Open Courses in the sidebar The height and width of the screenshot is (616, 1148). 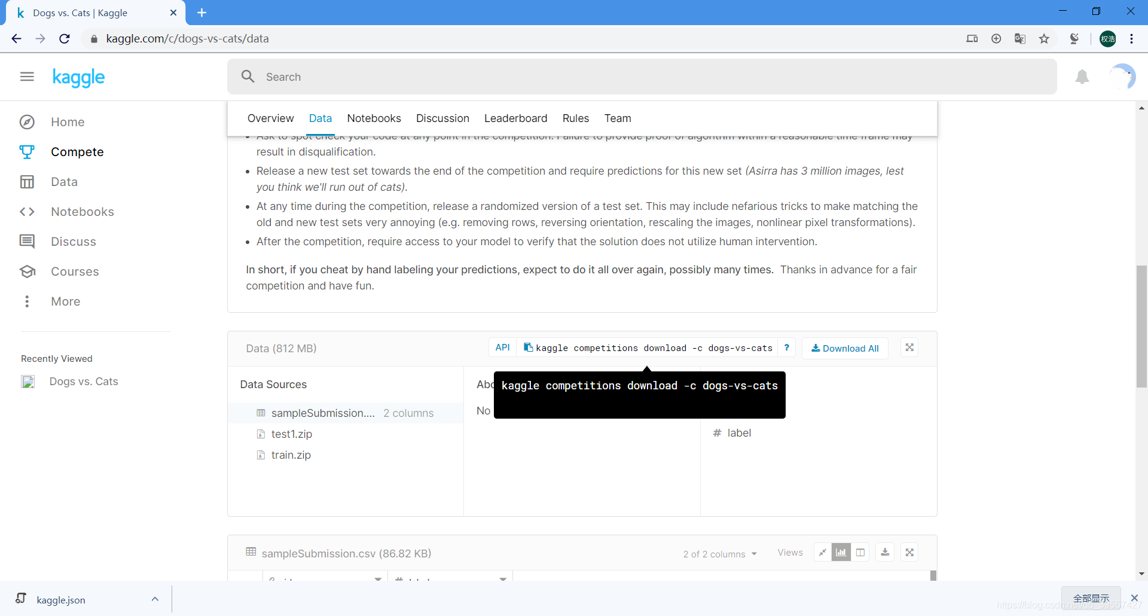75,272
